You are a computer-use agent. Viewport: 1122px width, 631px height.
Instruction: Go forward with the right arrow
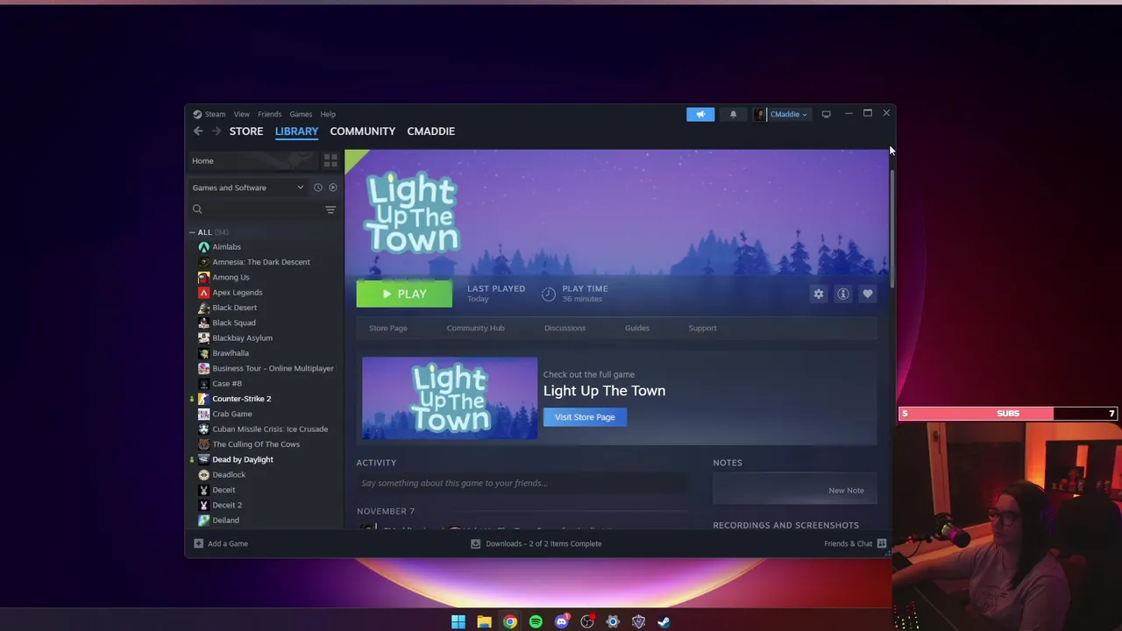tap(217, 131)
